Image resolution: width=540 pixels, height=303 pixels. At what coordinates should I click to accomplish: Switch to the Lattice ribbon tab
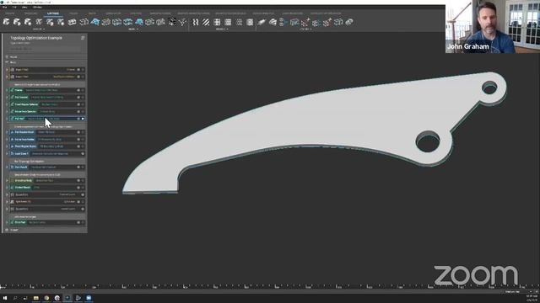53,13
